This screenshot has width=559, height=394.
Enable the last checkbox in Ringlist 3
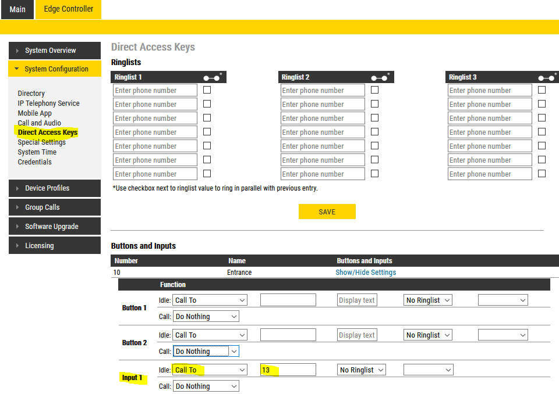point(542,174)
